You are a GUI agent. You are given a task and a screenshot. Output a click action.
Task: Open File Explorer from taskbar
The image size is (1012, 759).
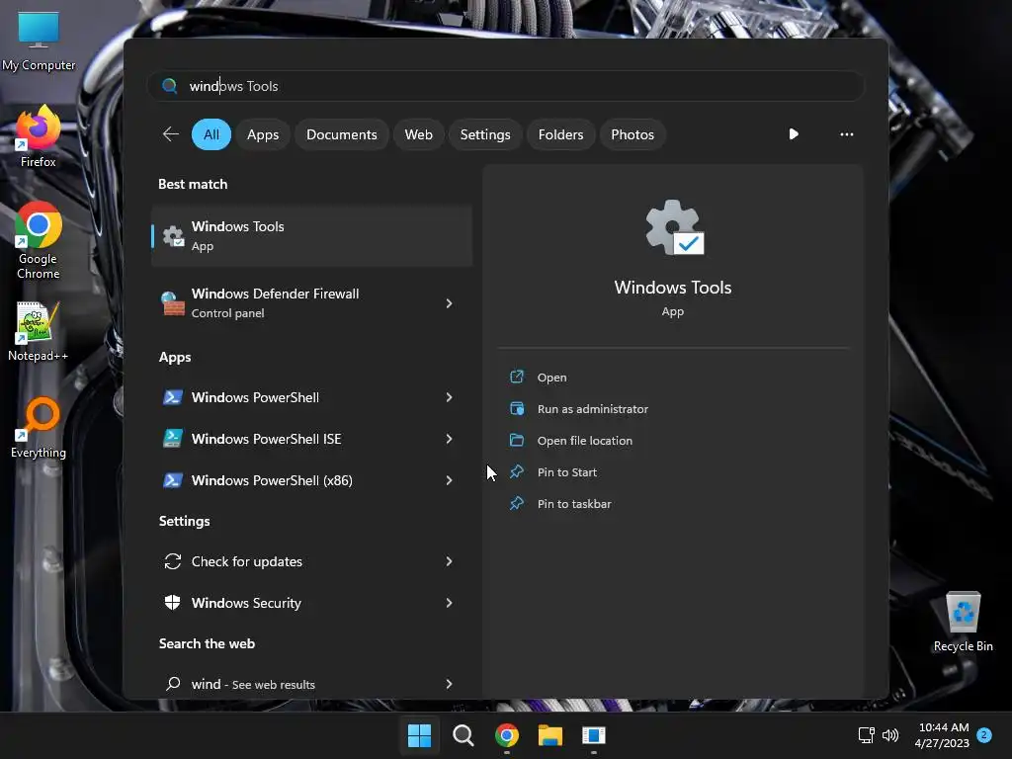[x=550, y=735]
